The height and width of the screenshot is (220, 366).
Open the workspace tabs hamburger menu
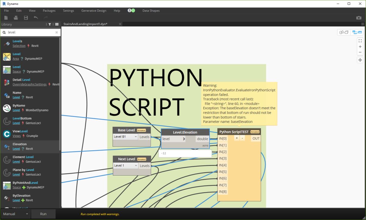[x=363, y=24]
